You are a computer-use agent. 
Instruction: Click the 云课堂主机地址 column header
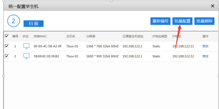(x=133, y=36)
